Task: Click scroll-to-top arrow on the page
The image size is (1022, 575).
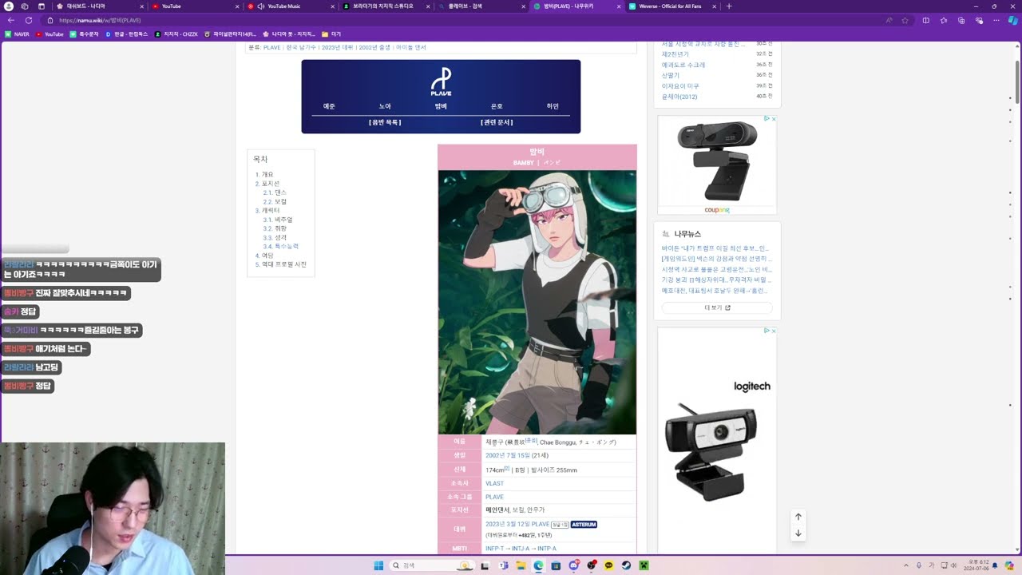Action: (x=798, y=517)
